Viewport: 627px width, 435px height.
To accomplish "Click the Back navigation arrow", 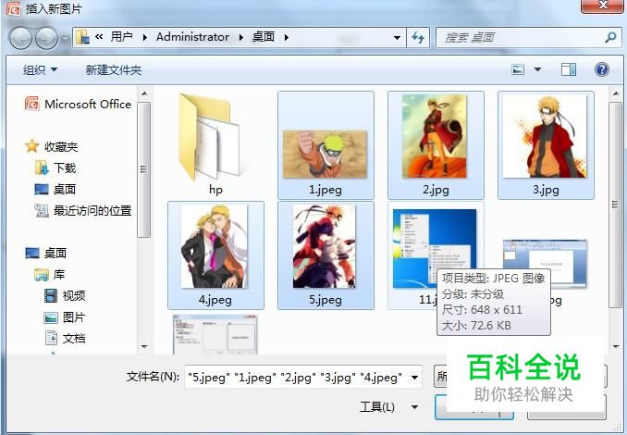I will pyautogui.click(x=20, y=39).
